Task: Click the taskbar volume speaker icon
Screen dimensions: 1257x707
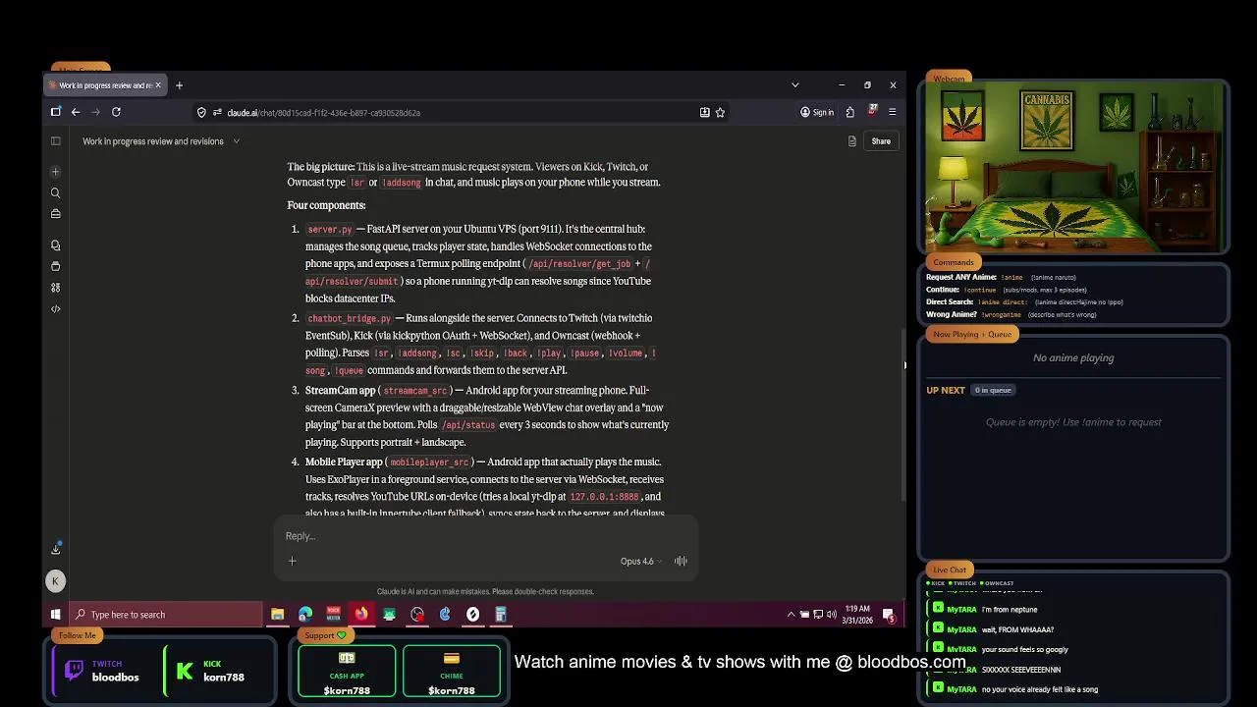Action: point(832,615)
